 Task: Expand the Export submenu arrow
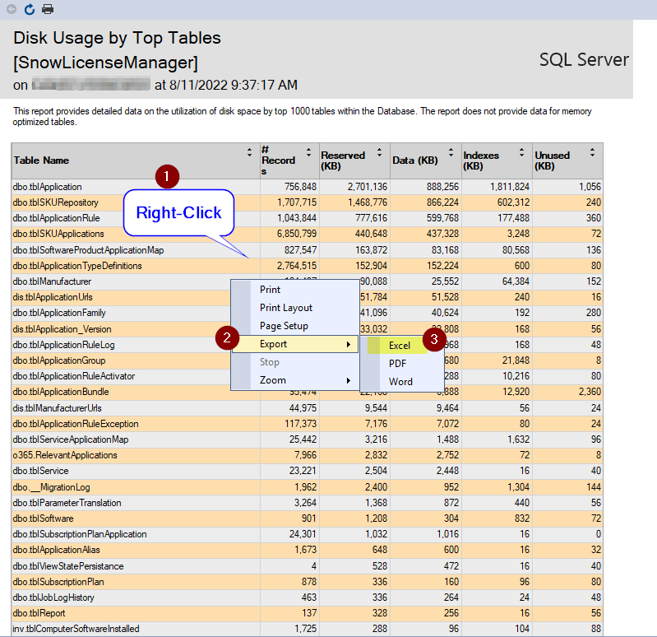click(349, 344)
